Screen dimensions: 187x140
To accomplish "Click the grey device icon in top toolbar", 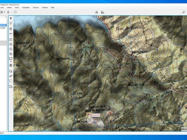I will pyautogui.click(x=8, y=12).
